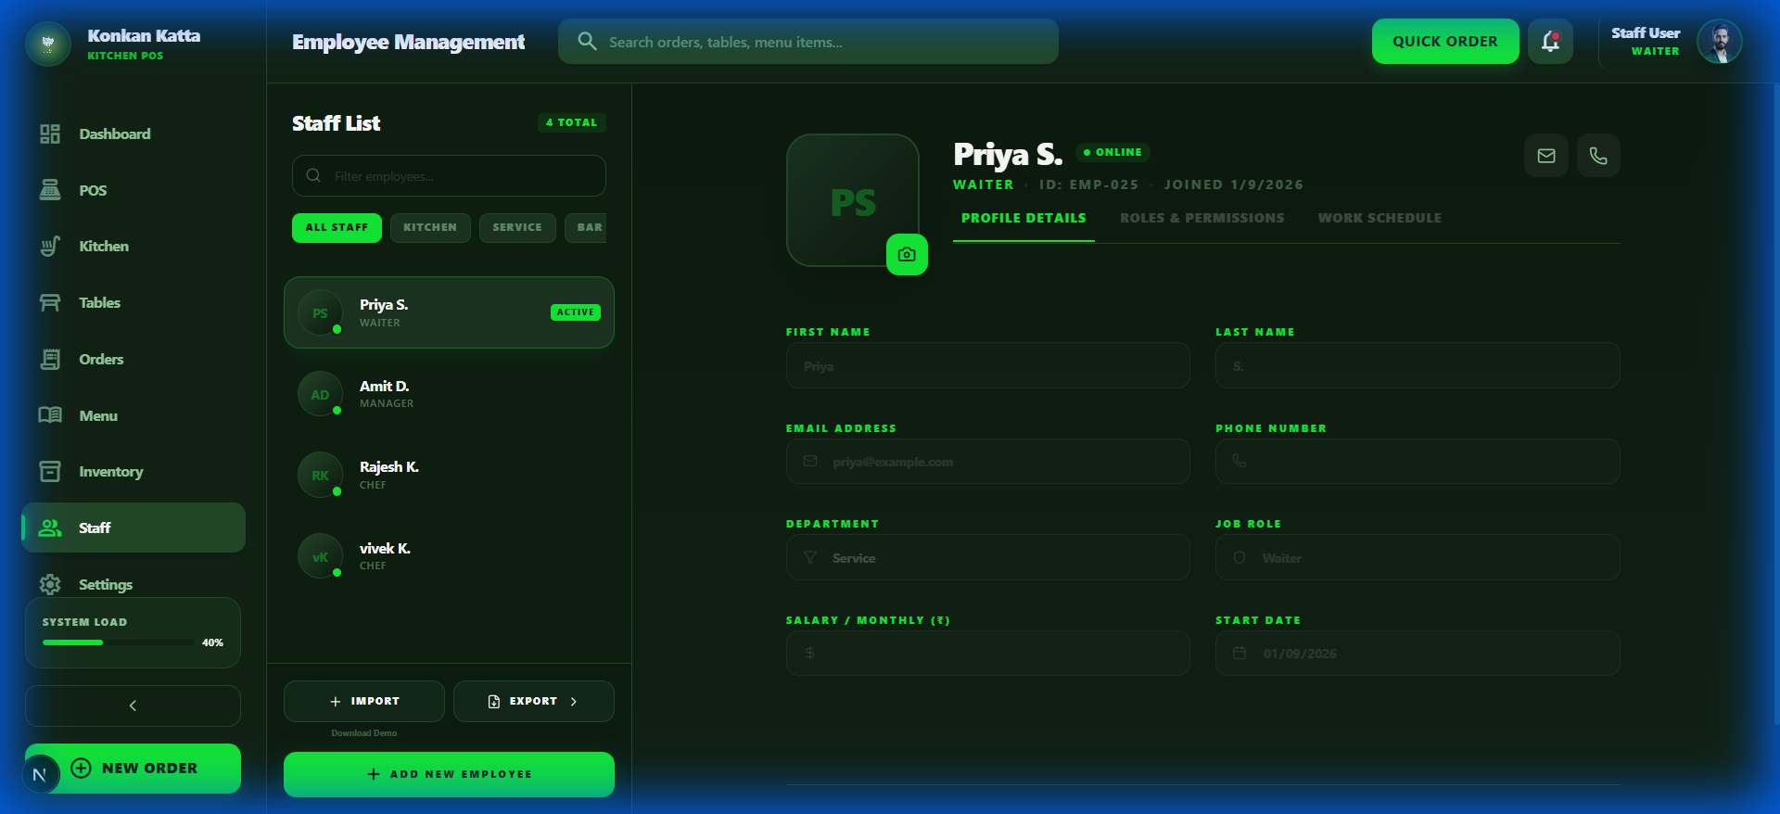
Task: Click the N badge icon at bottom left
Action: (40, 775)
